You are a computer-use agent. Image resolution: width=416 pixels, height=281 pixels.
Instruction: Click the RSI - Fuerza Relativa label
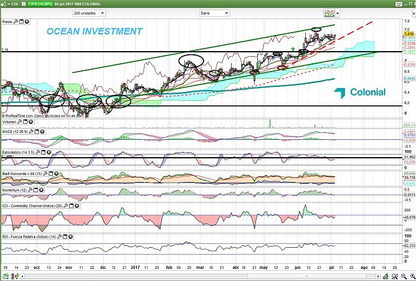point(29,237)
